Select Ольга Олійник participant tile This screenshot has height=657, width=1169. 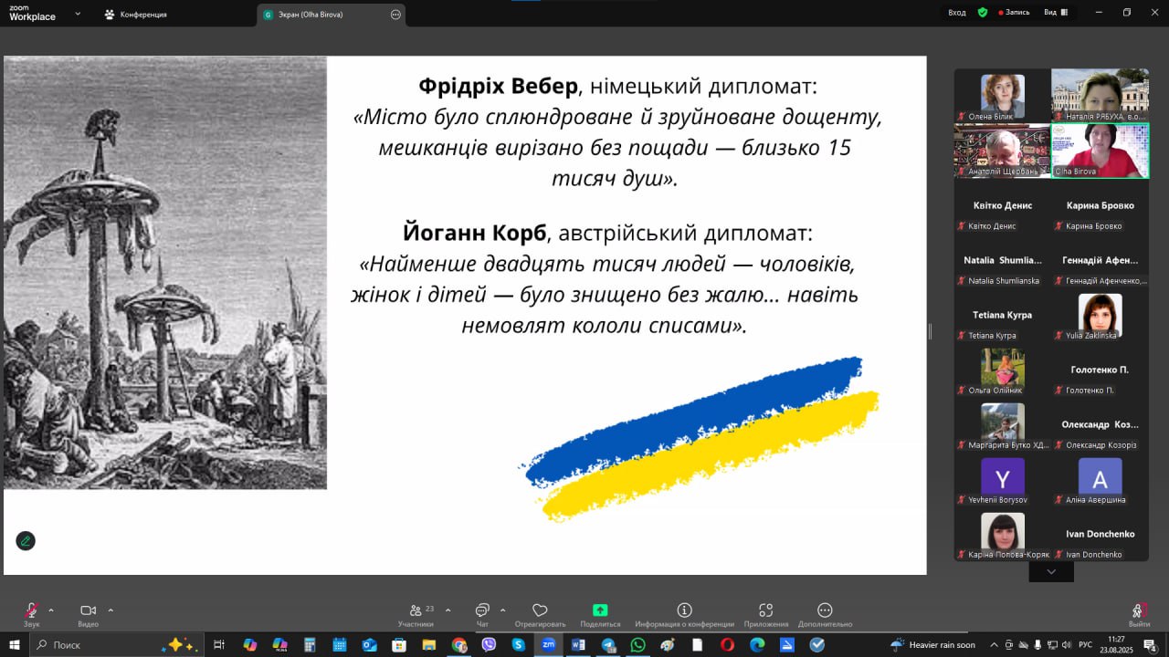(x=1003, y=370)
